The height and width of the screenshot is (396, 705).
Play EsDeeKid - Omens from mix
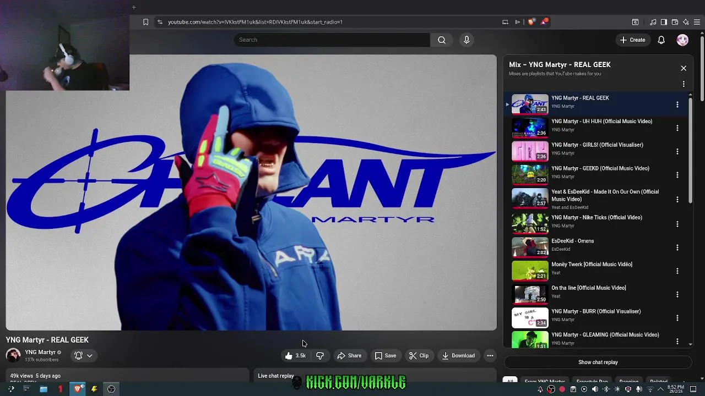tap(572, 241)
